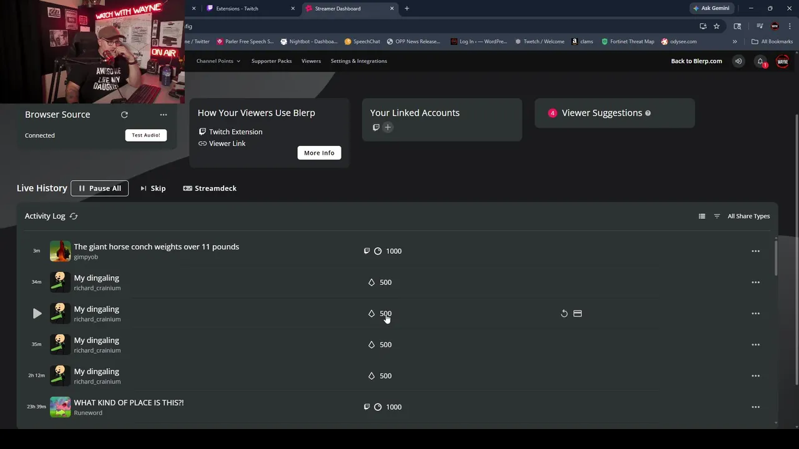Open WAYNE profile avatar menu
This screenshot has height=449, width=799.
click(x=783, y=61)
